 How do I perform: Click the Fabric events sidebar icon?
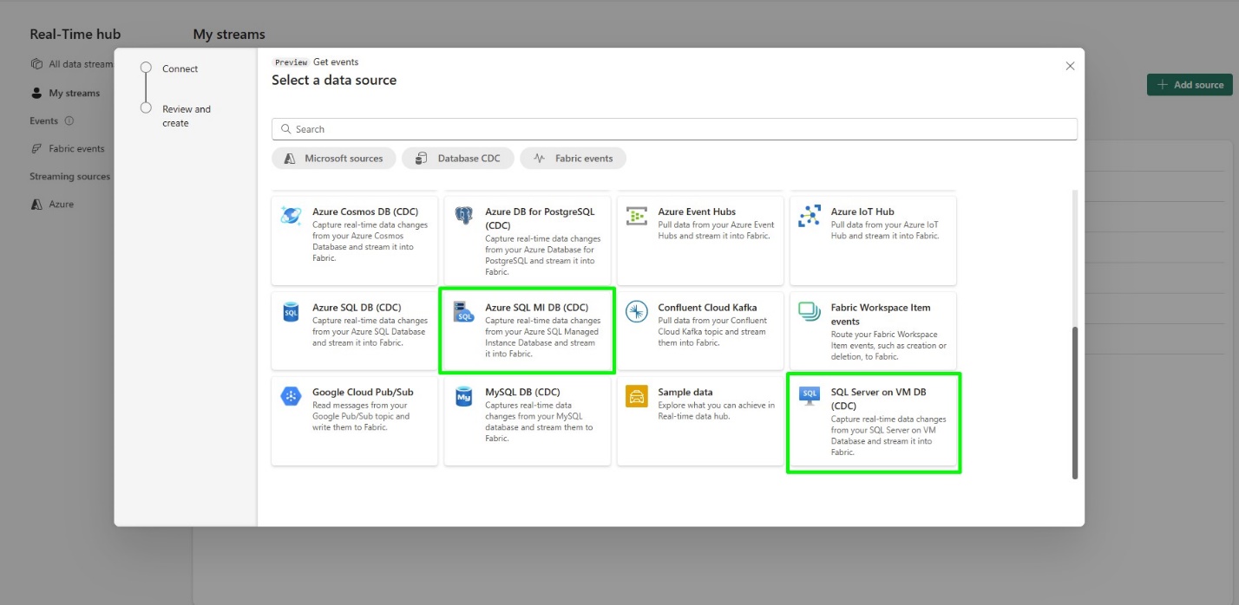(36, 148)
